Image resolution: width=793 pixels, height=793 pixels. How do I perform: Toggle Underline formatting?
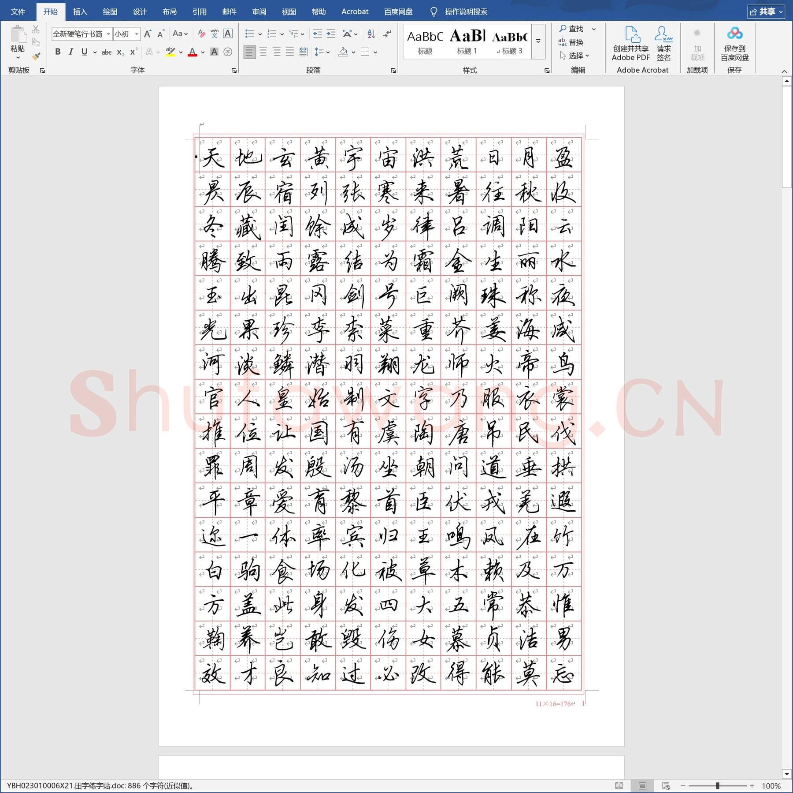84,52
